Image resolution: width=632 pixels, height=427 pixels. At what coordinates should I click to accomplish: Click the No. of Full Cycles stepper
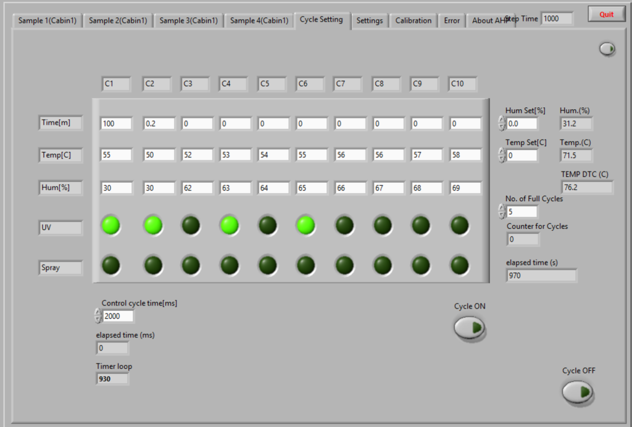pos(501,212)
